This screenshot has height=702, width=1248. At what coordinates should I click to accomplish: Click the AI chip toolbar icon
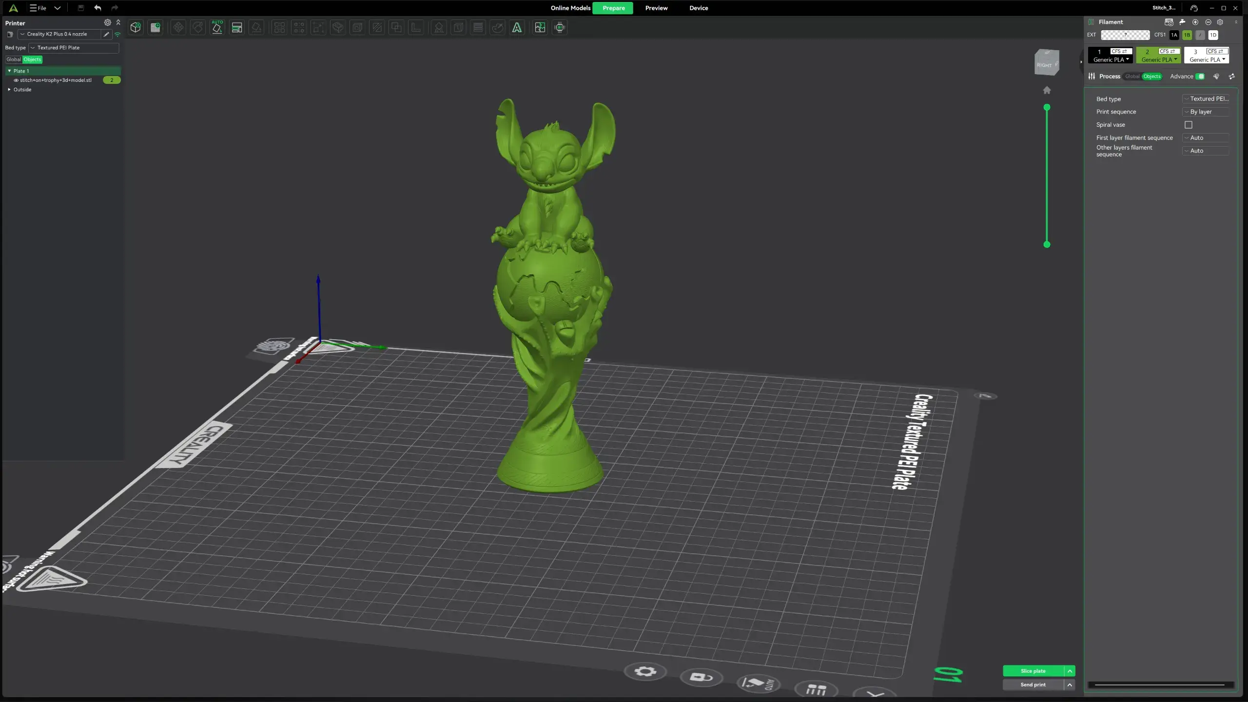click(560, 28)
